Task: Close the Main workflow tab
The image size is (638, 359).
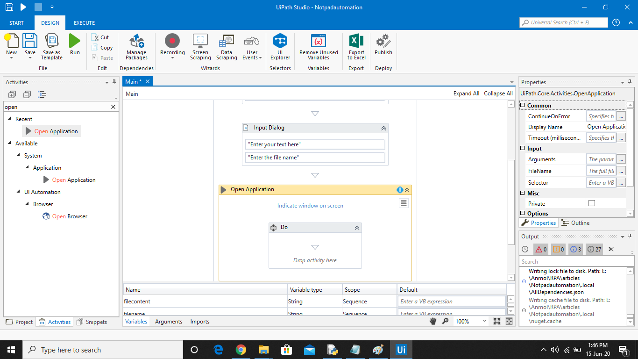Action: point(147,81)
